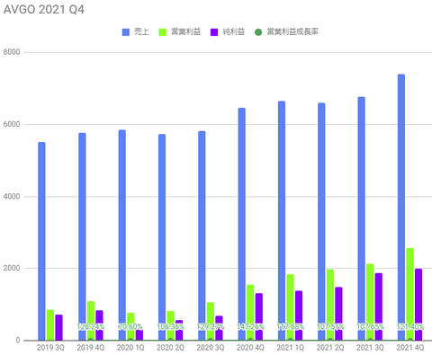Viewport: 432px width, 355px height.
Task: Click the 2019 4Q x-axis label
Action: tap(91, 348)
